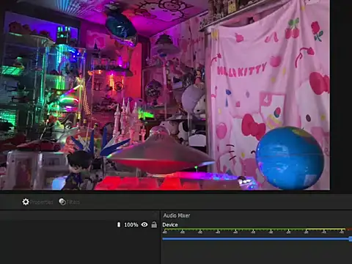Click the blue globe in the preview
The width and height of the screenshot is (352, 264).
click(x=290, y=158)
